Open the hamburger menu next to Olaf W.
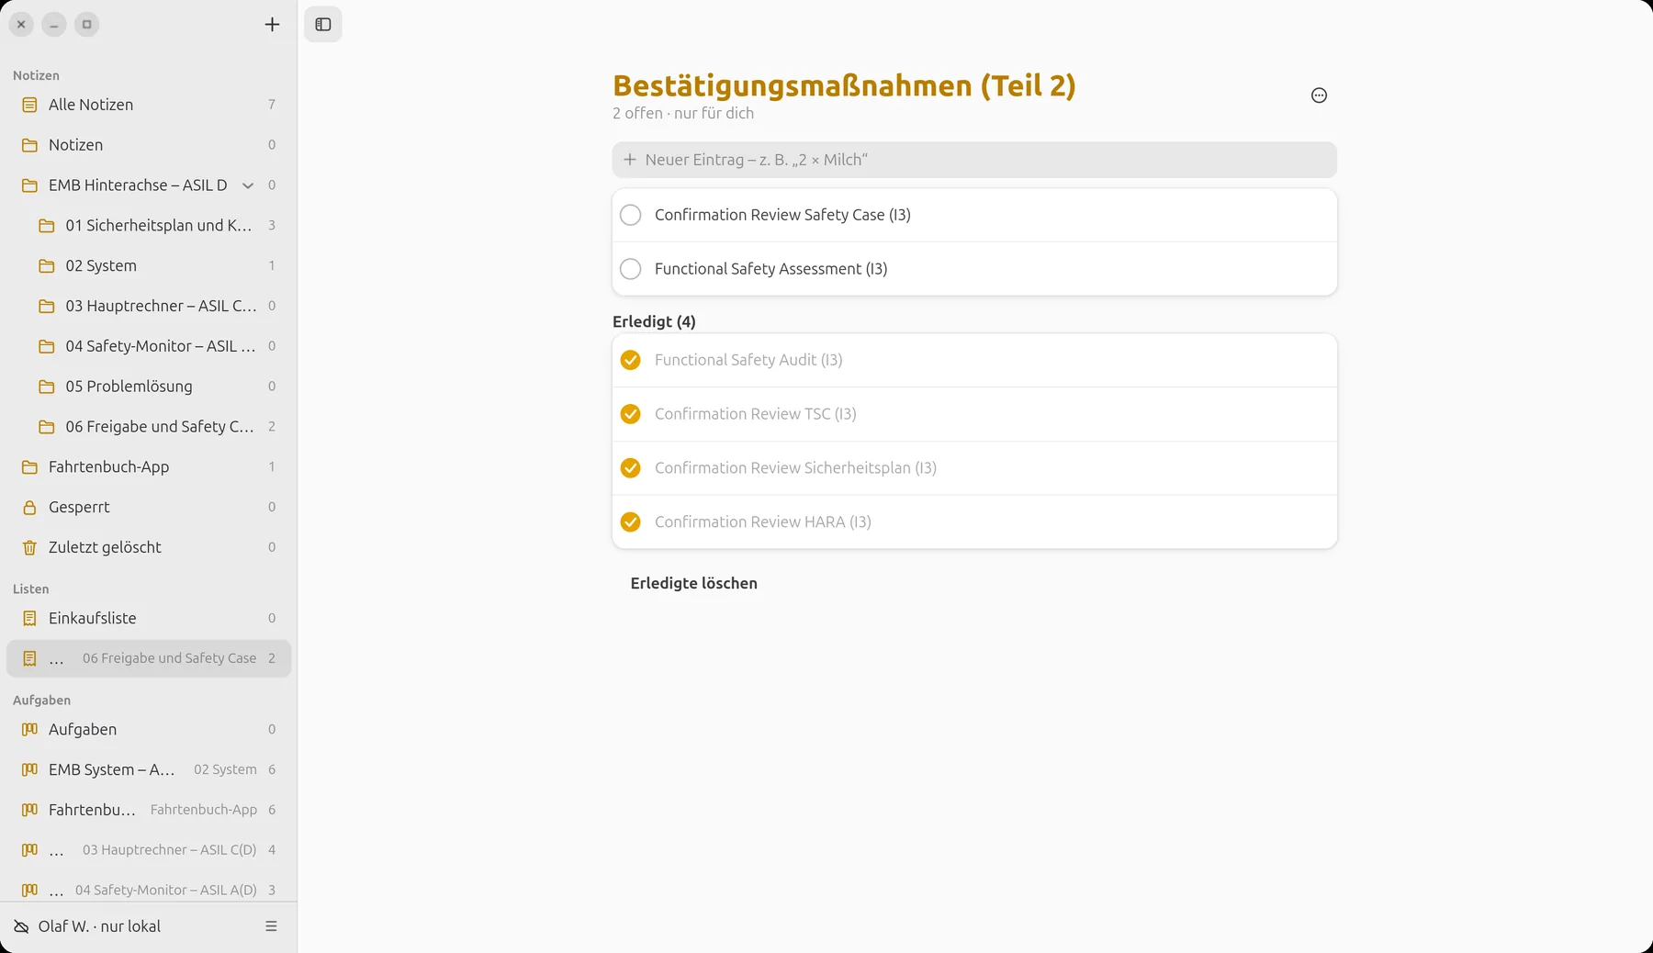 271,926
